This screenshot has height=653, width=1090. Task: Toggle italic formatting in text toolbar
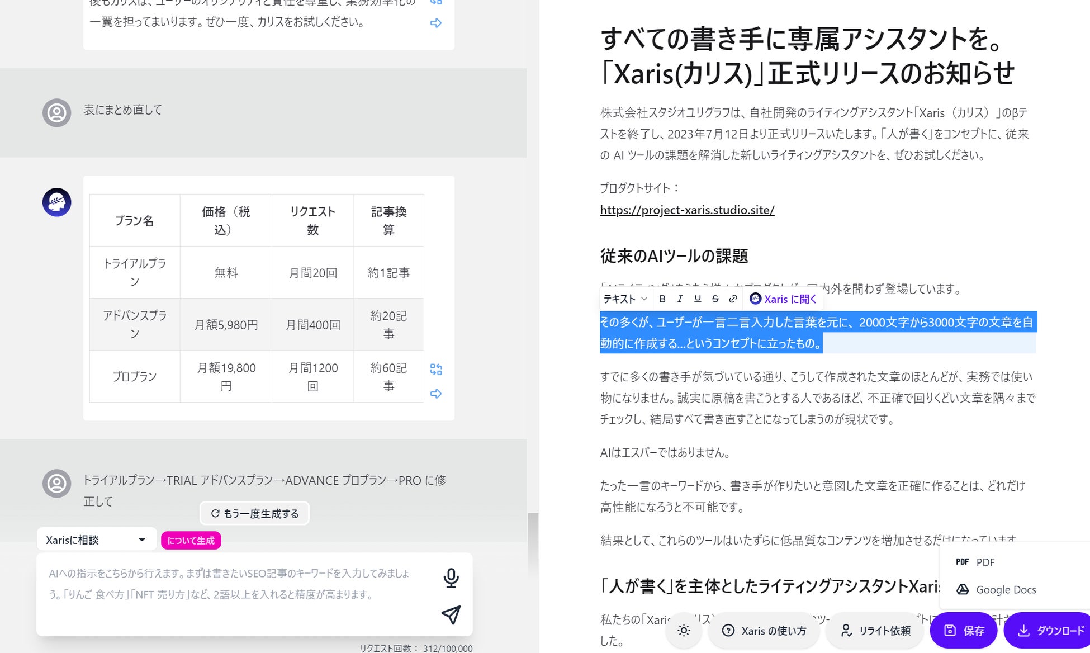click(680, 299)
